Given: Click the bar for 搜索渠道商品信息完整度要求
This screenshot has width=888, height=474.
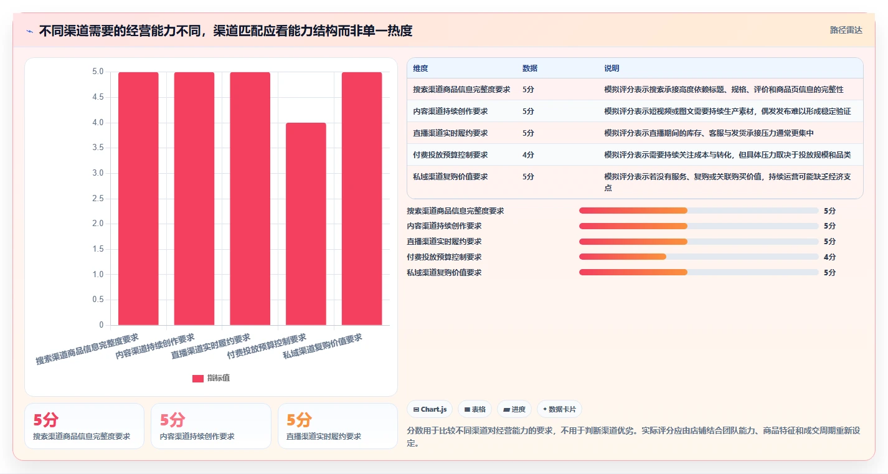Looking at the screenshot, I should click(138, 199).
